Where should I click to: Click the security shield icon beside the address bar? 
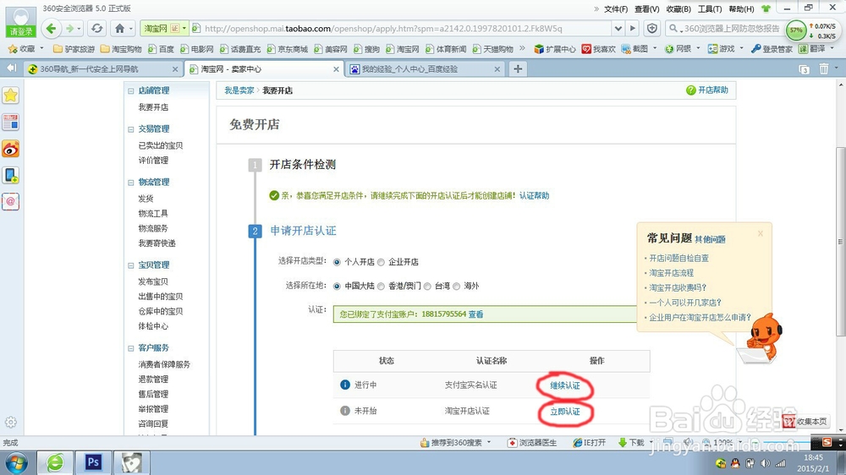[x=651, y=28]
